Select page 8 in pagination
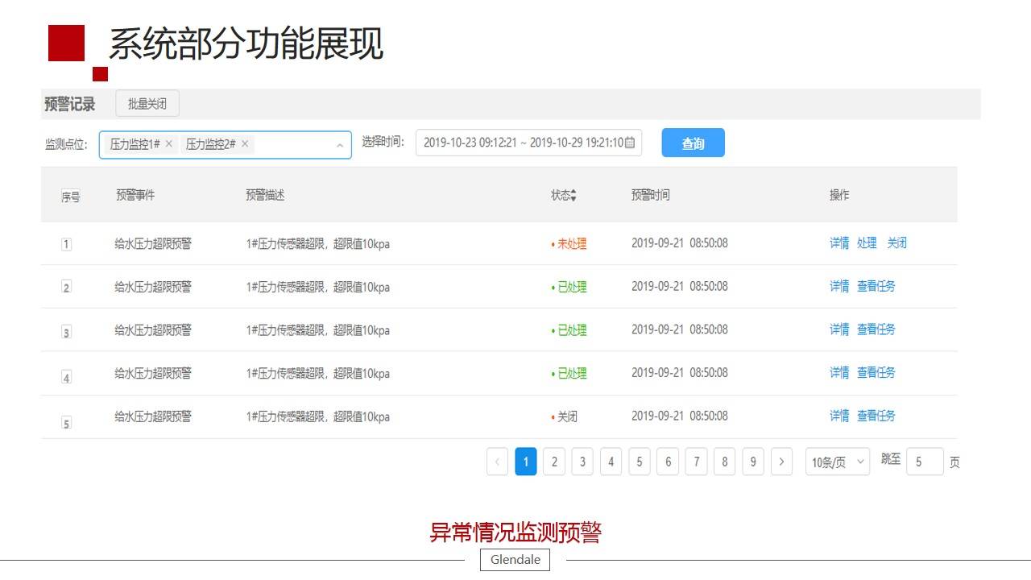This screenshot has width=1031, height=580. [725, 462]
